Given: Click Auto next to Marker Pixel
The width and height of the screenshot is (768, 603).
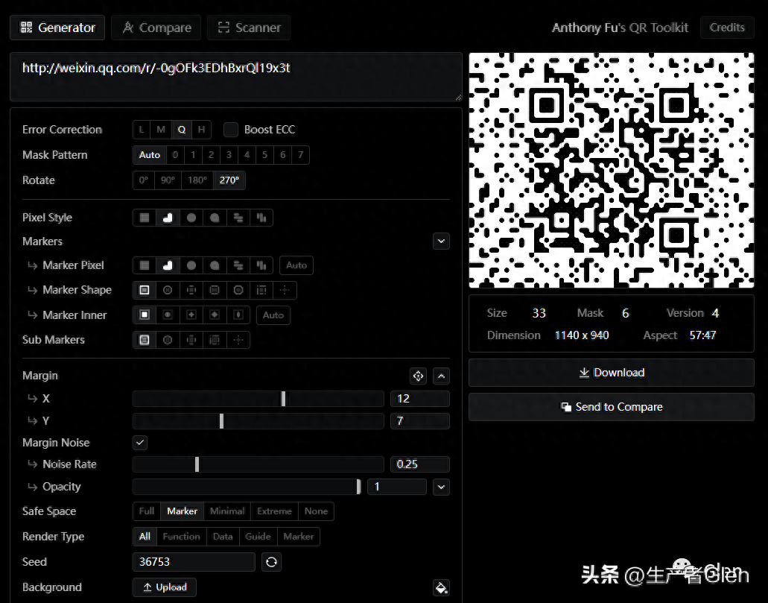Looking at the screenshot, I should [x=296, y=265].
